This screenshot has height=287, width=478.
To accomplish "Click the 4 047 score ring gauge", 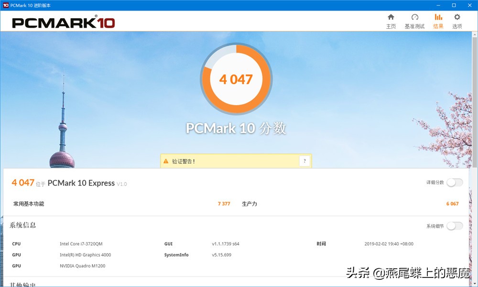I will click(236, 79).
